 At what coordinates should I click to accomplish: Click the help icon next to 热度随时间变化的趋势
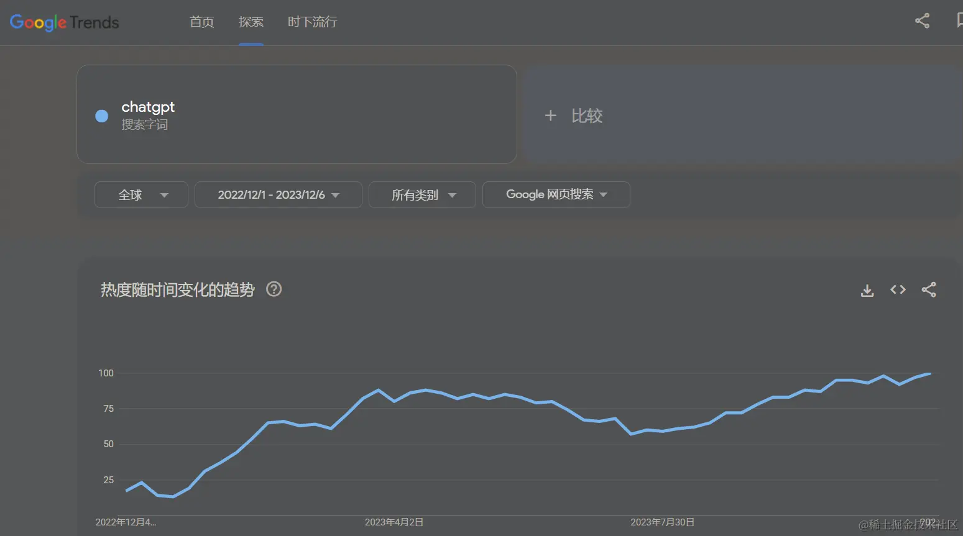click(x=274, y=289)
